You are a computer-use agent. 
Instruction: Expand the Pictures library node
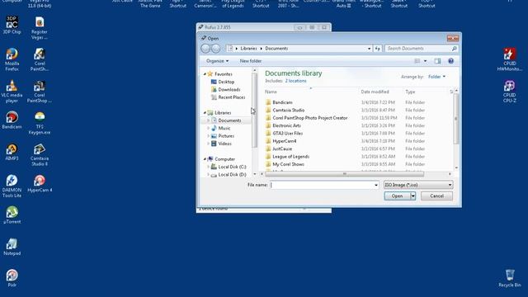click(209, 136)
